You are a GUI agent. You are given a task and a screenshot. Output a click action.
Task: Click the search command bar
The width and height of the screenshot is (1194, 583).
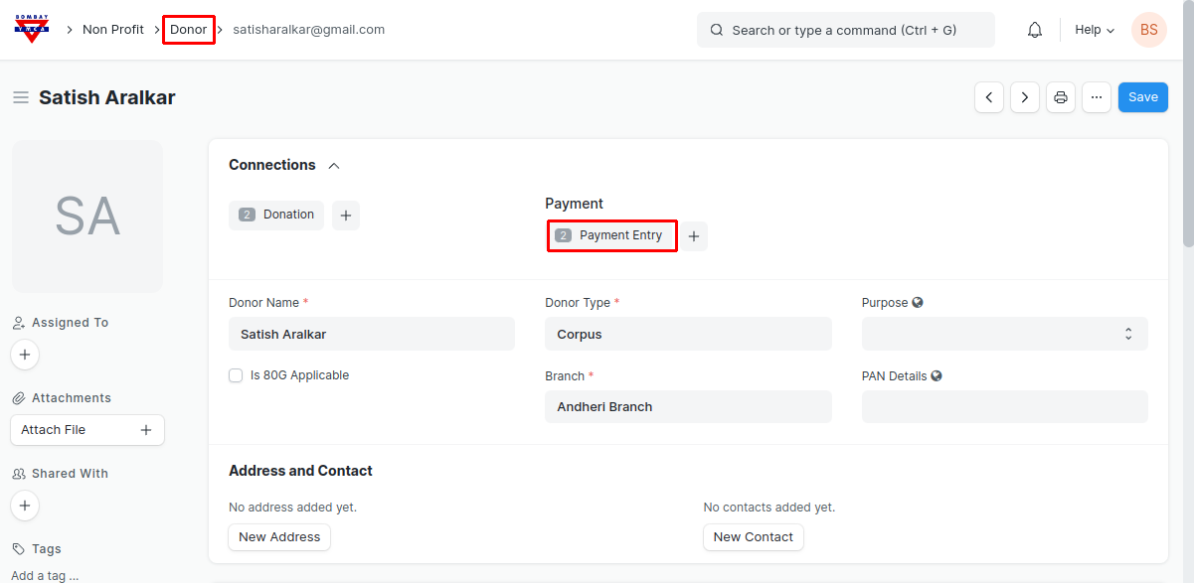845,30
